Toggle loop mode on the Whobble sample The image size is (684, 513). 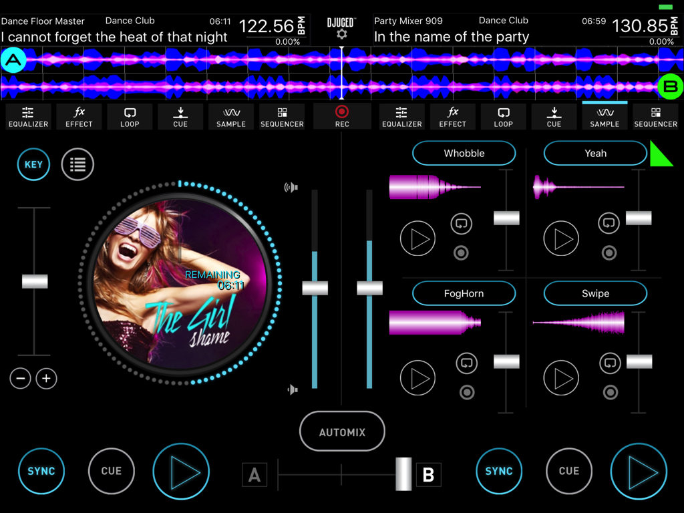tap(461, 224)
